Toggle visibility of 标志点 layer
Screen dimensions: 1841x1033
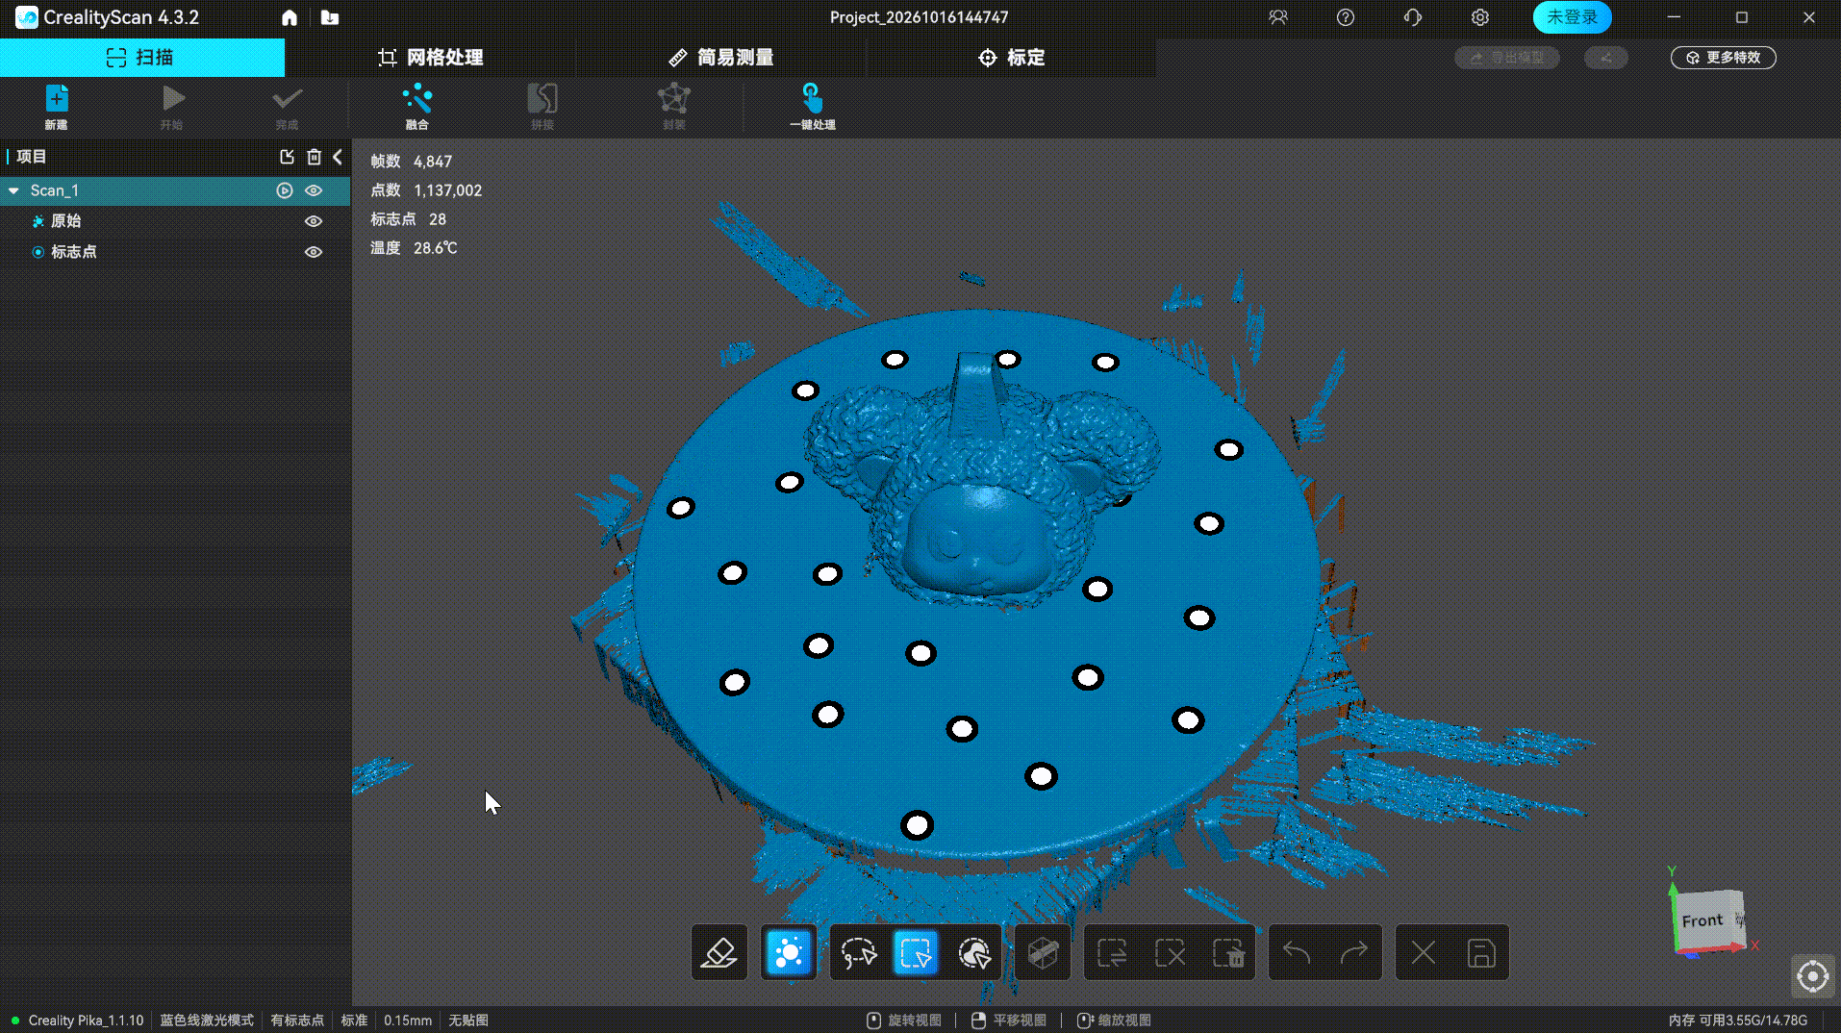coord(314,252)
